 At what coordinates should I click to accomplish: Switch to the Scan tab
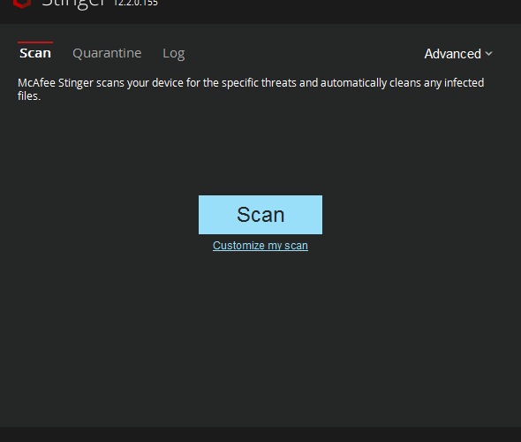click(x=35, y=53)
